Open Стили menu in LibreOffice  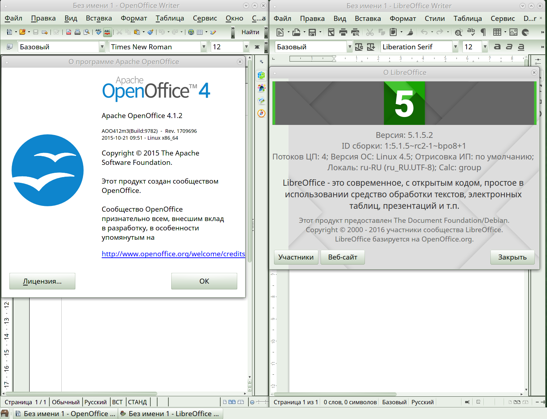434,19
